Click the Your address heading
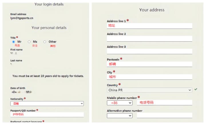Image resolution: width=206 pixels, height=125 pixels. click(152, 10)
